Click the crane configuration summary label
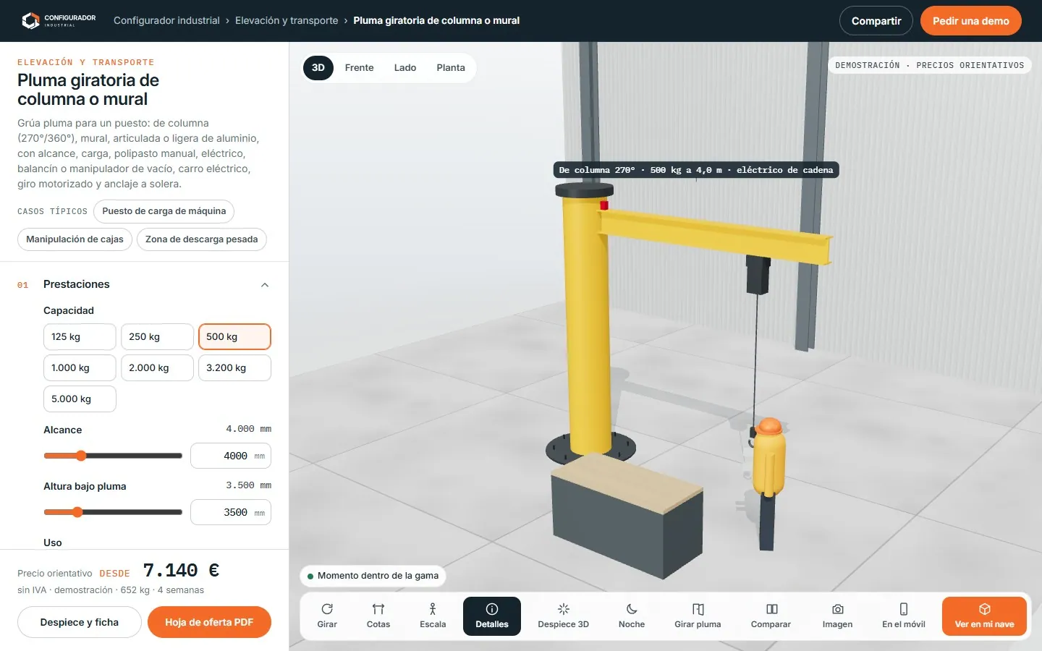Viewport: 1042px width, 651px height. coord(696,170)
